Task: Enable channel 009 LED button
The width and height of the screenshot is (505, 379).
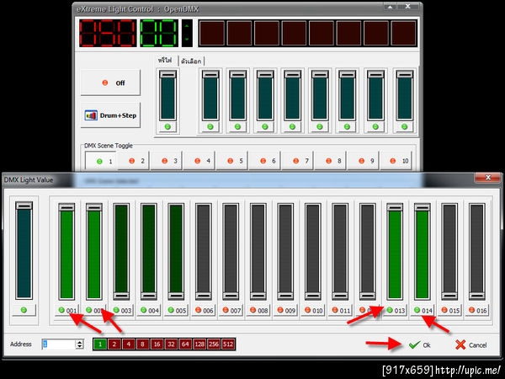Action: pos(285,310)
